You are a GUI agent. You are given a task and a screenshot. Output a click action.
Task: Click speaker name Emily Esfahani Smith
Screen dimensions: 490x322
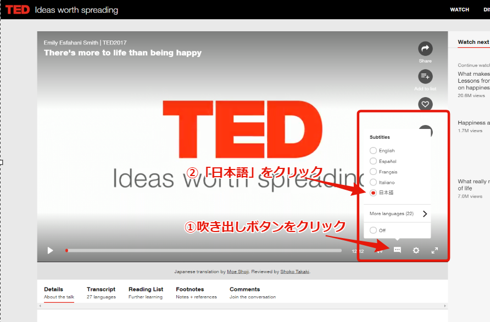(71, 43)
